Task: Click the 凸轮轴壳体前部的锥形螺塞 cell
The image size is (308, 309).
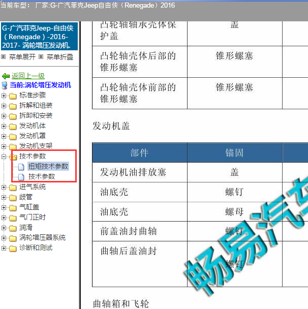Action: [x=140, y=93]
